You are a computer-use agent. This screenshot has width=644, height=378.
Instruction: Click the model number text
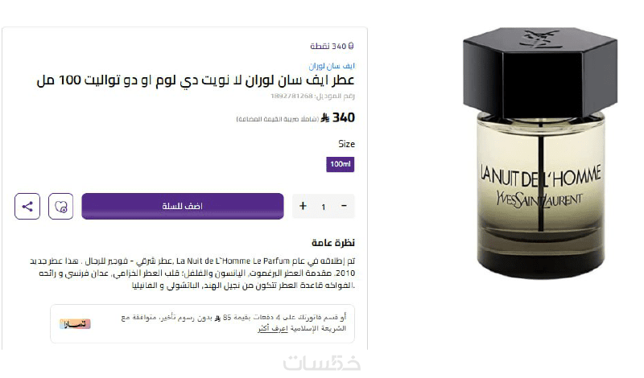312,96
